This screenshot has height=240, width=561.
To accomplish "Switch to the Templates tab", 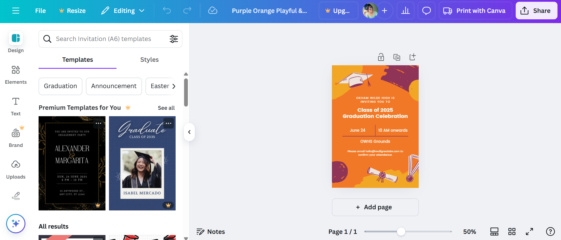I will (77, 60).
